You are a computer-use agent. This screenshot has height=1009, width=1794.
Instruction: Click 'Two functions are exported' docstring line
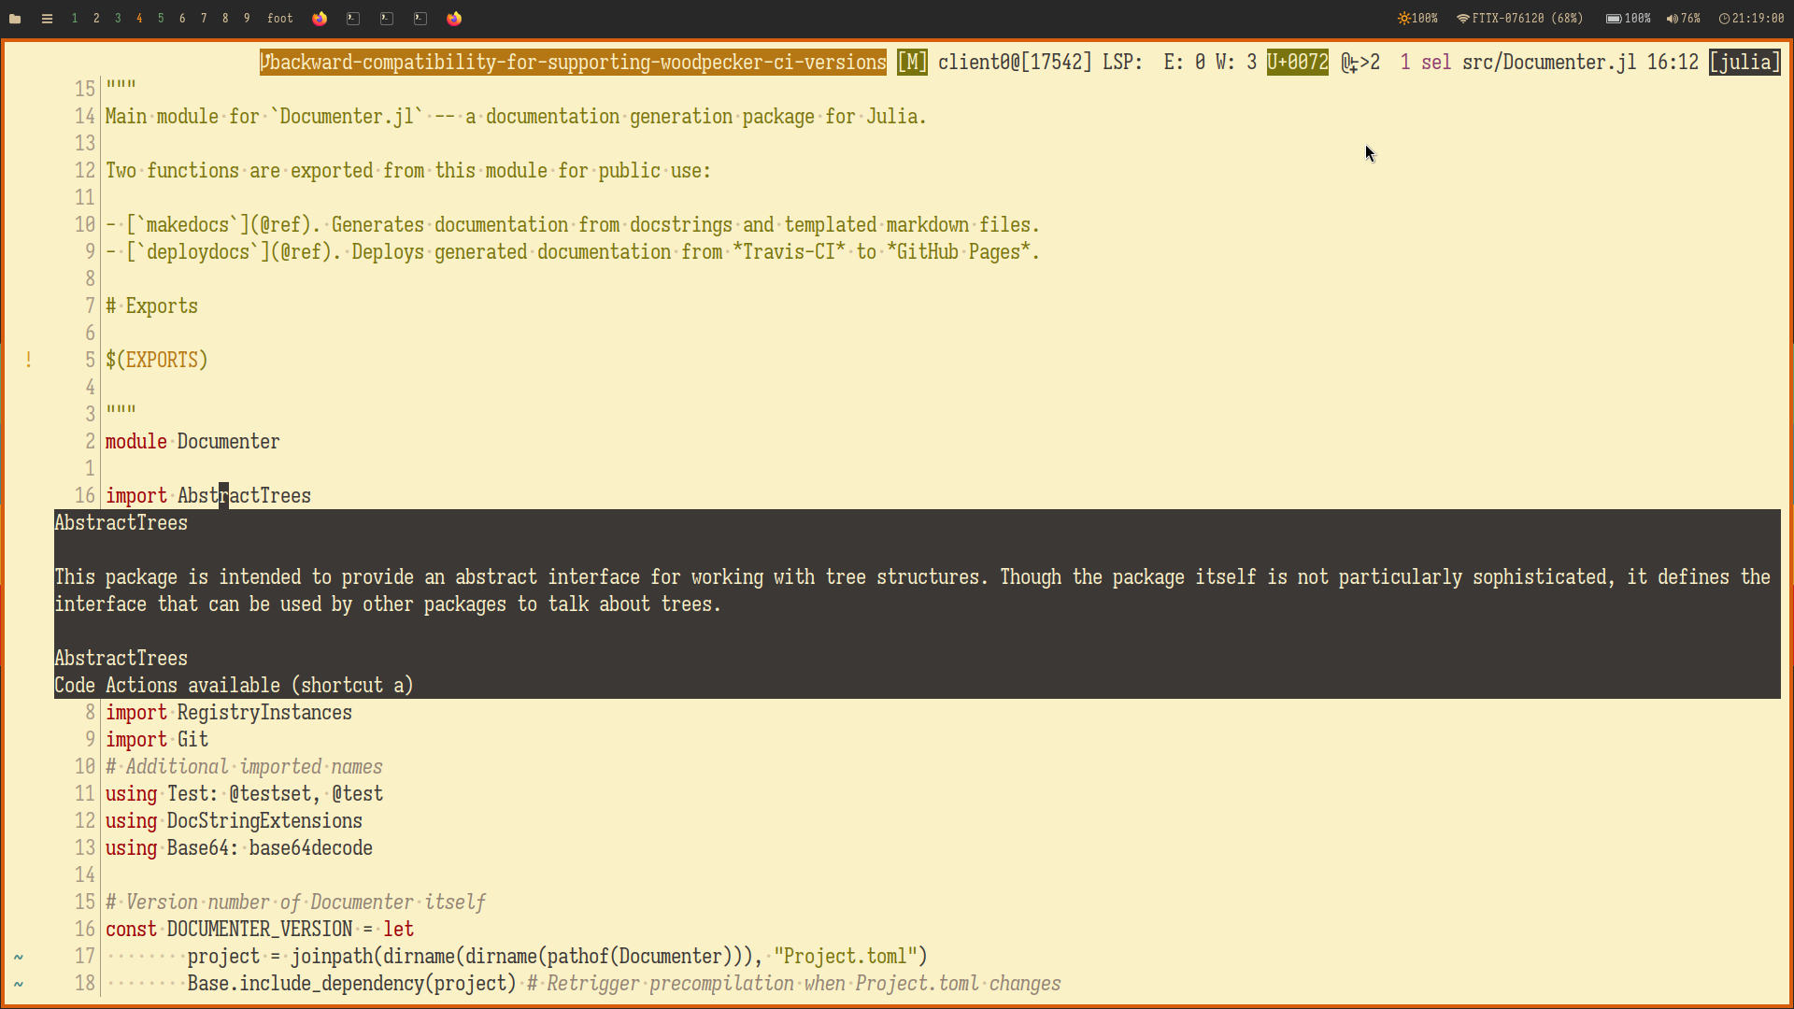(408, 171)
